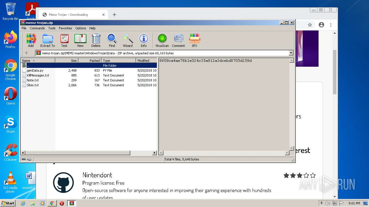Open the CCleaner desktop shortcut

10,152
